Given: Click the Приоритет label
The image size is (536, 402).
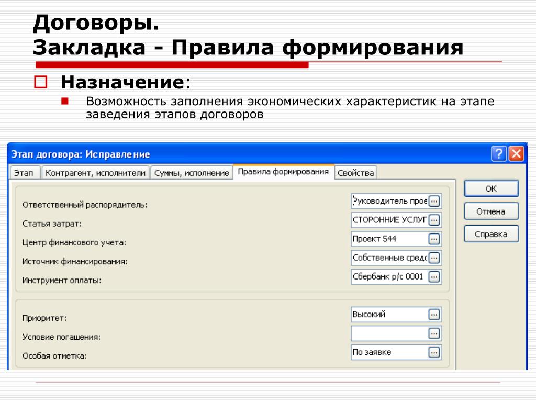Looking at the screenshot, I should (44, 318).
